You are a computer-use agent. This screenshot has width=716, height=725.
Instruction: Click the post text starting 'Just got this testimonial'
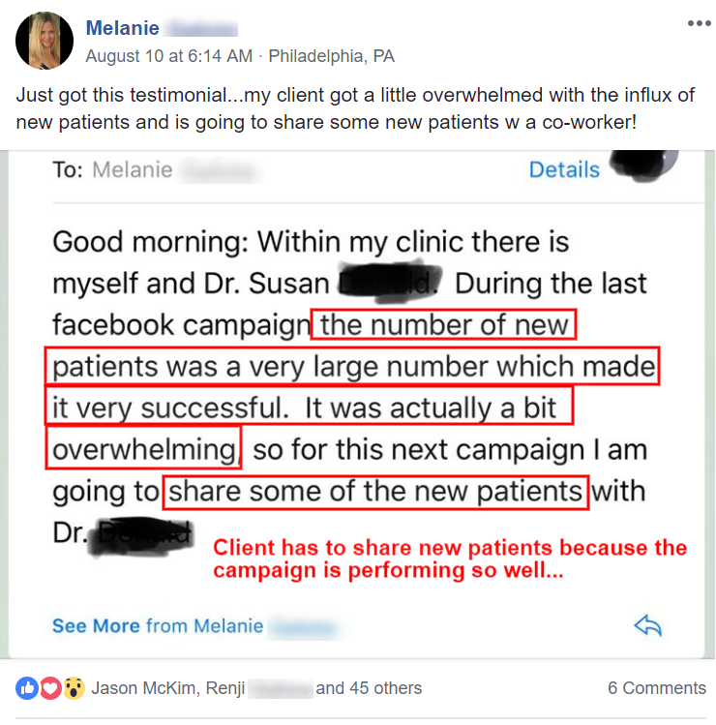tap(355, 108)
